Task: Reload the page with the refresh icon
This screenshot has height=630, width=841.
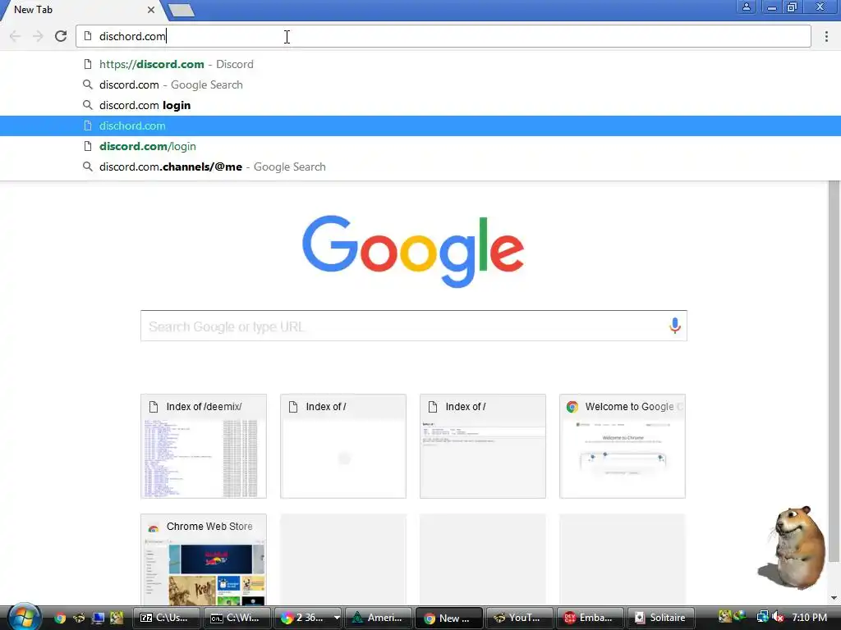Action: point(61,36)
